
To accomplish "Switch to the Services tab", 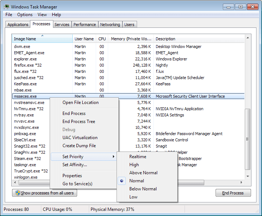I will (62, 25).
